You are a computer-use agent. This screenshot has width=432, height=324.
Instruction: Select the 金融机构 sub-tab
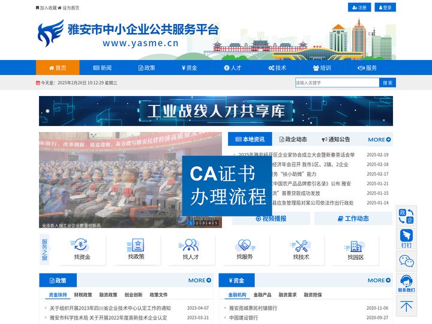[237, 295]
